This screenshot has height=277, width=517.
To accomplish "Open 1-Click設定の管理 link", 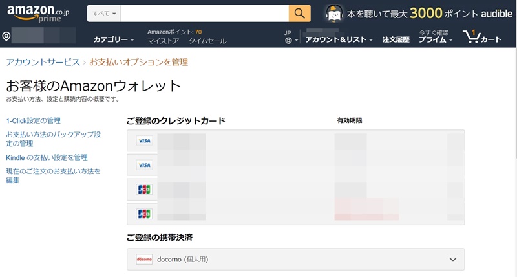I will (x=33, y=121).
